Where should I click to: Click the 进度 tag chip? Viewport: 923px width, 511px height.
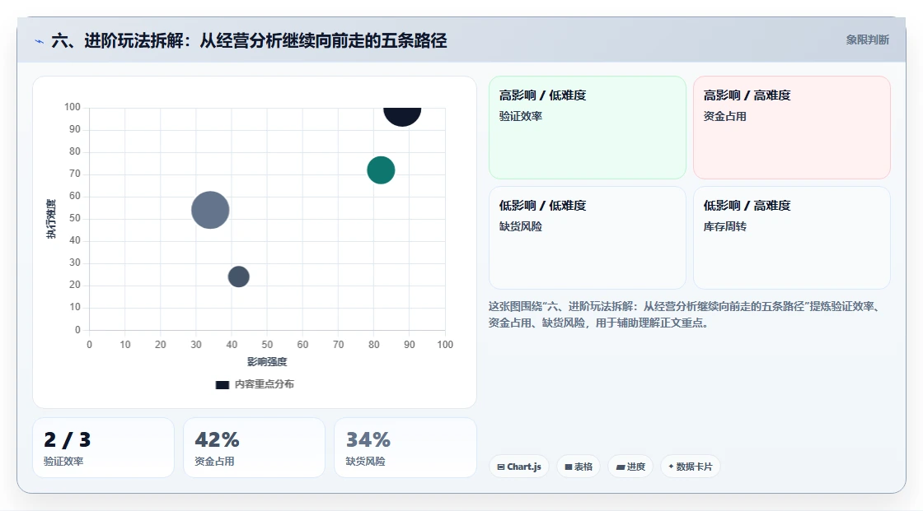[630, 467]
